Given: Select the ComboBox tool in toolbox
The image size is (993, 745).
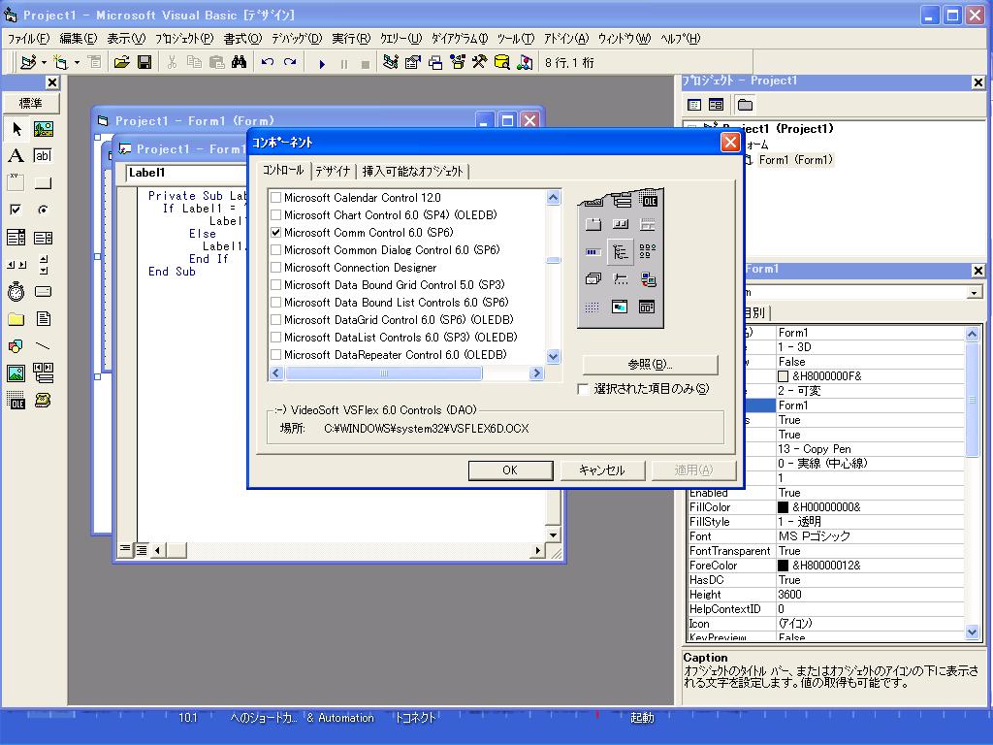Looking at the screenshot, I should [x=16, y=238].
